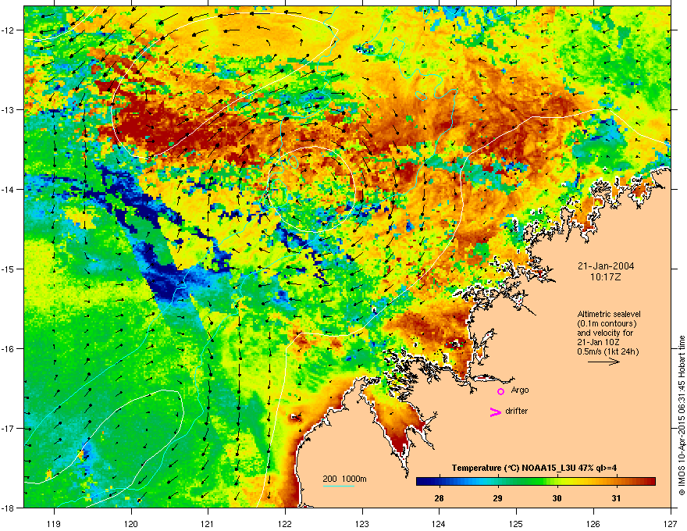Click the magenta Argo circle legend marker
The height and width of the screenshot is (531, 687).
(x=500, y=391)
